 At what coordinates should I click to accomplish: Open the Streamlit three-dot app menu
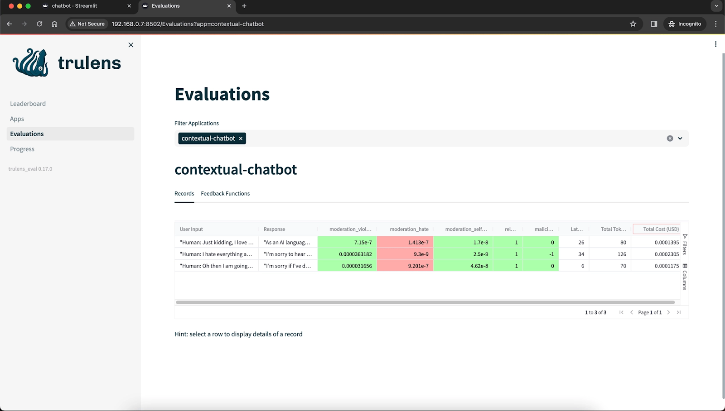pyautogui.click(x=715, y=44)
